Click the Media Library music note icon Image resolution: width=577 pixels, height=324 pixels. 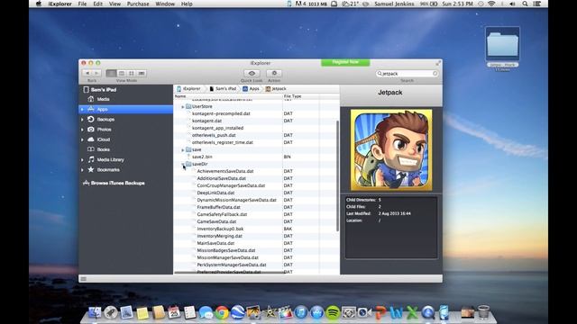pos(91,159)
